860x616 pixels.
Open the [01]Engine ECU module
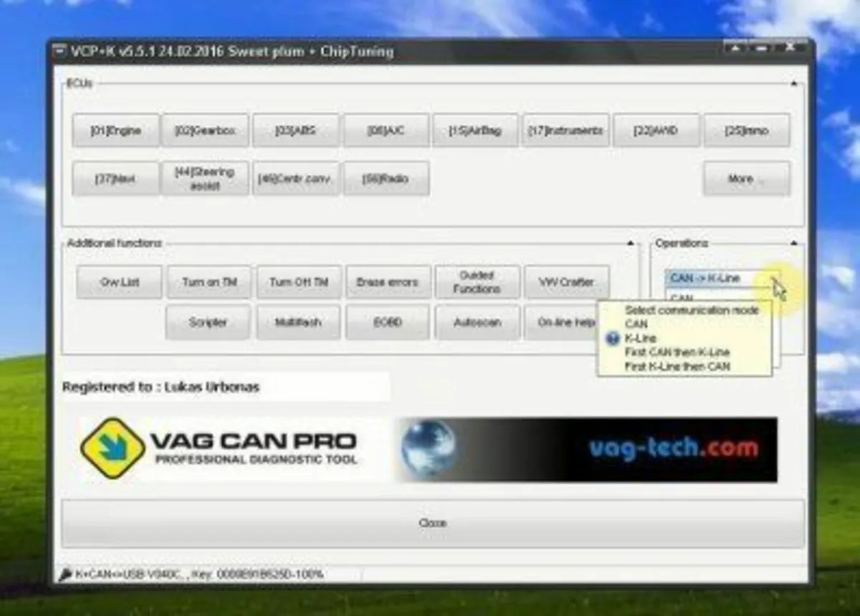pyautogui.click(x=117, y=130)
